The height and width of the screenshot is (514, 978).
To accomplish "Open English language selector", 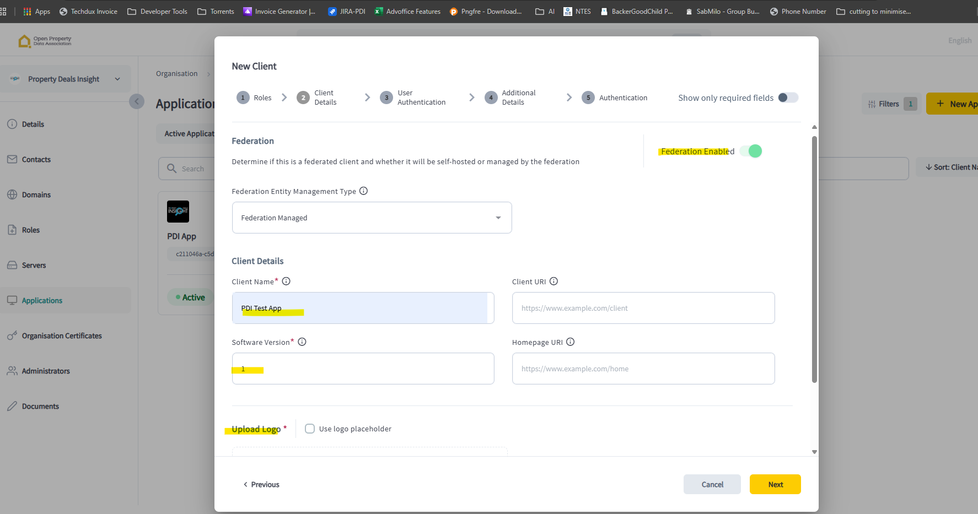I will tap(960, 40).
